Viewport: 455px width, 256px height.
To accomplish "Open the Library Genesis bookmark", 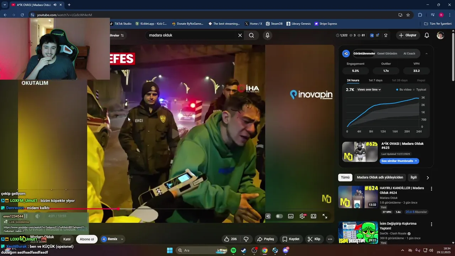I will [x=298, y=24].
